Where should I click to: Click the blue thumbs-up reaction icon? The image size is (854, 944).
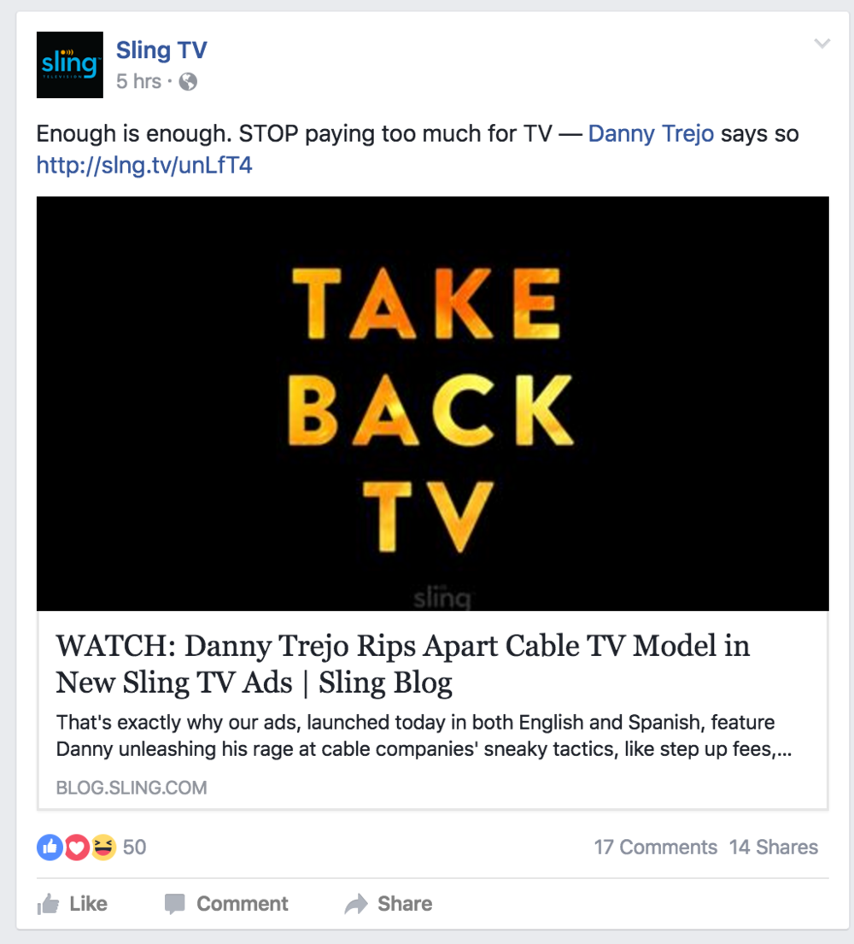(50, 847)
